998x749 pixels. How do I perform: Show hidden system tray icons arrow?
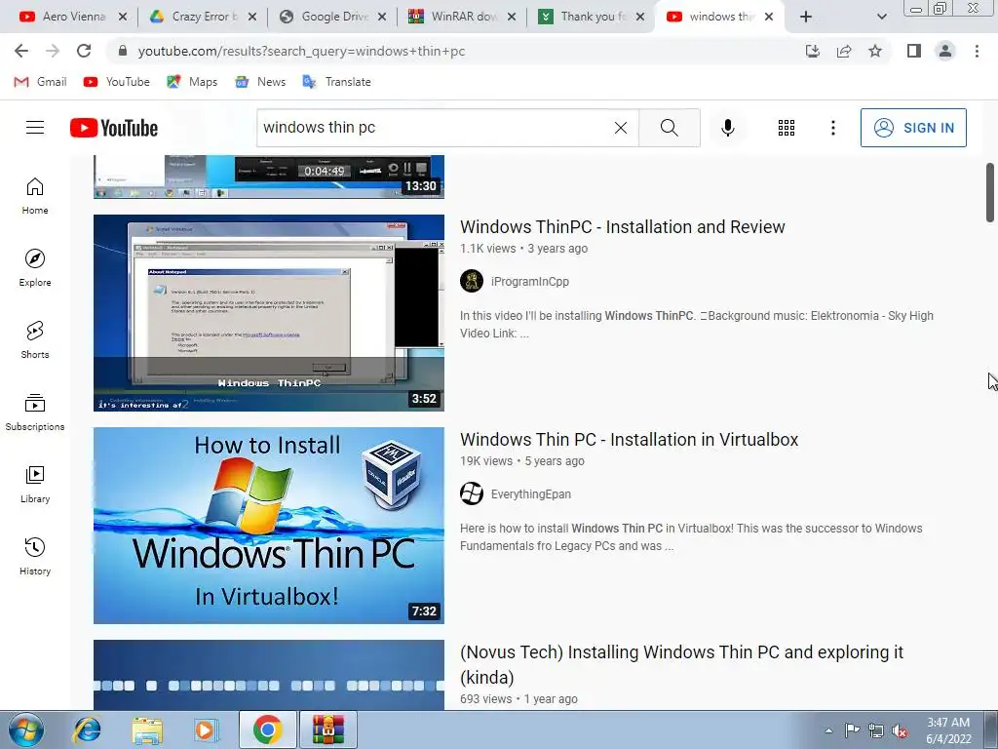828,730
